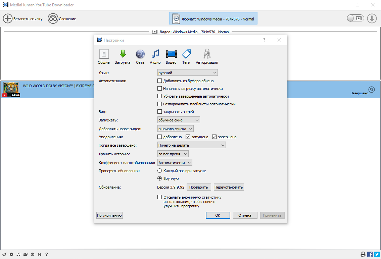Click the tiger video thumbnail
381x259 pixels.
pos(11,89)
